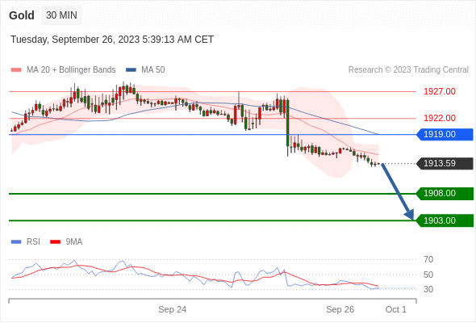Click the 30 MIN timeframe badge

point(61,15)
